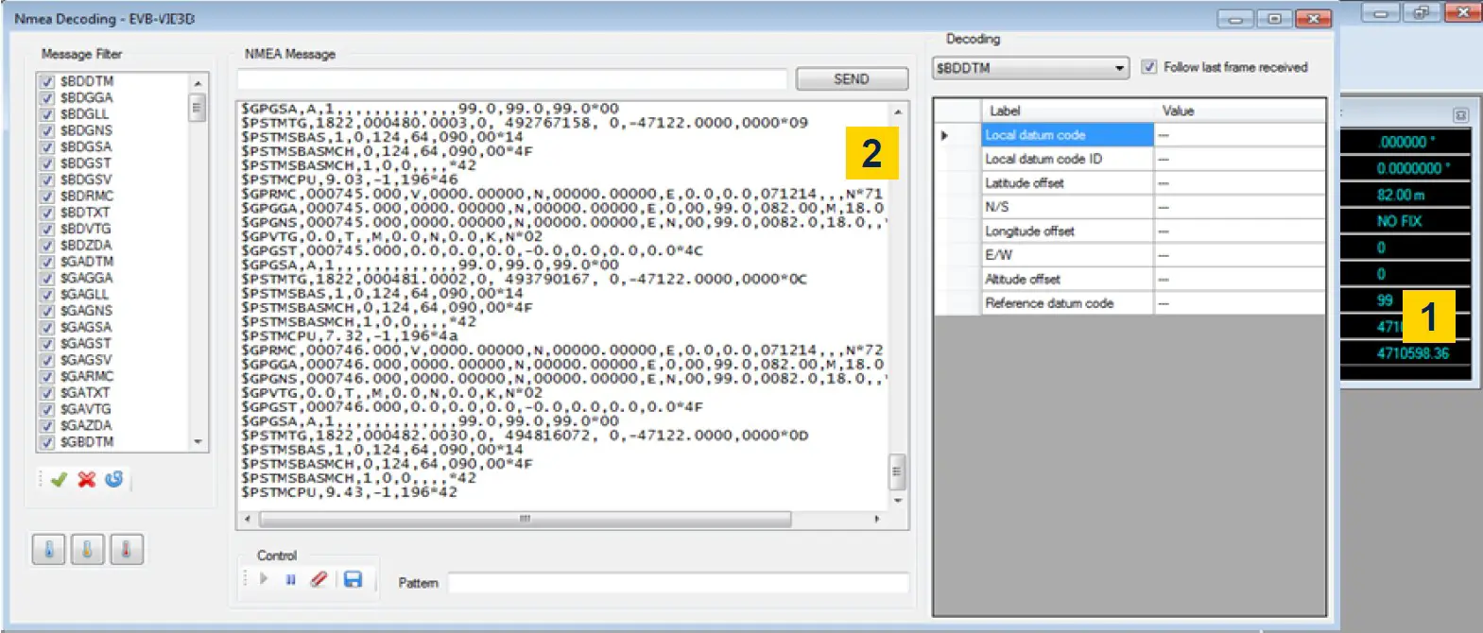This screenshot has height=633, width=1483.
Task: Toggle Follow last frame received checkbox
Action: click(x=1148, y=67)
